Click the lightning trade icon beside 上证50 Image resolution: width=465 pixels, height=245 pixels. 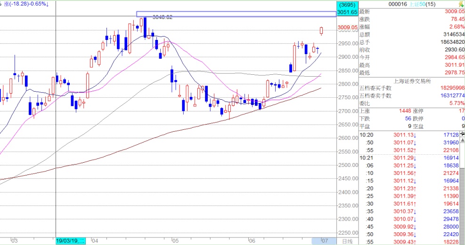click(461, 4)
